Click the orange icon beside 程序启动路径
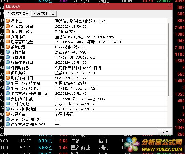This screenshot has width=185, height=154. point(8,31)
